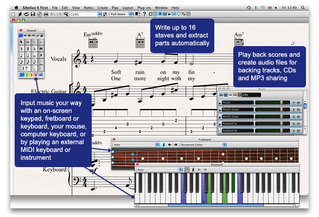Click the Scan toolbar icon
The width and height of the screenshot is (319, 217).
(x=27, y=14)
